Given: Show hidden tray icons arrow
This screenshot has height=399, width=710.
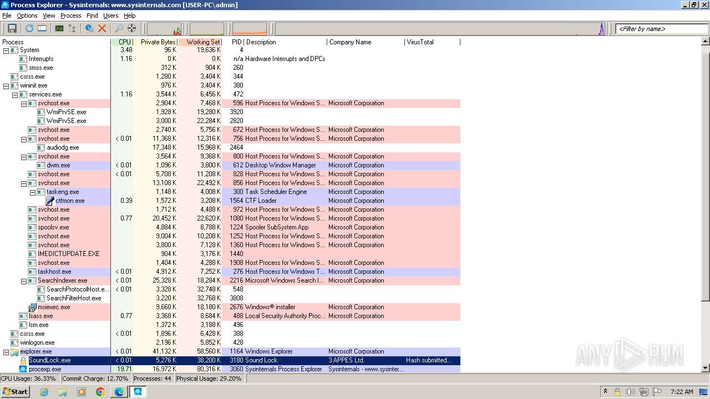Looking at the screenshot, I should tap(605, 392).
